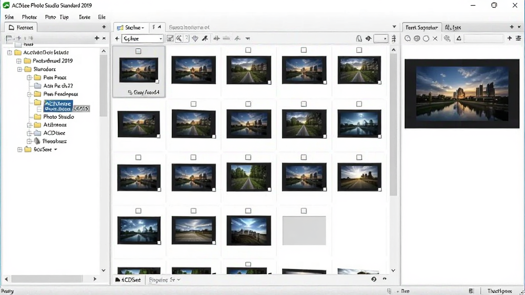
Task: Expand the 'Protatdrmad 2019' folder node
Action: point(19,61)
